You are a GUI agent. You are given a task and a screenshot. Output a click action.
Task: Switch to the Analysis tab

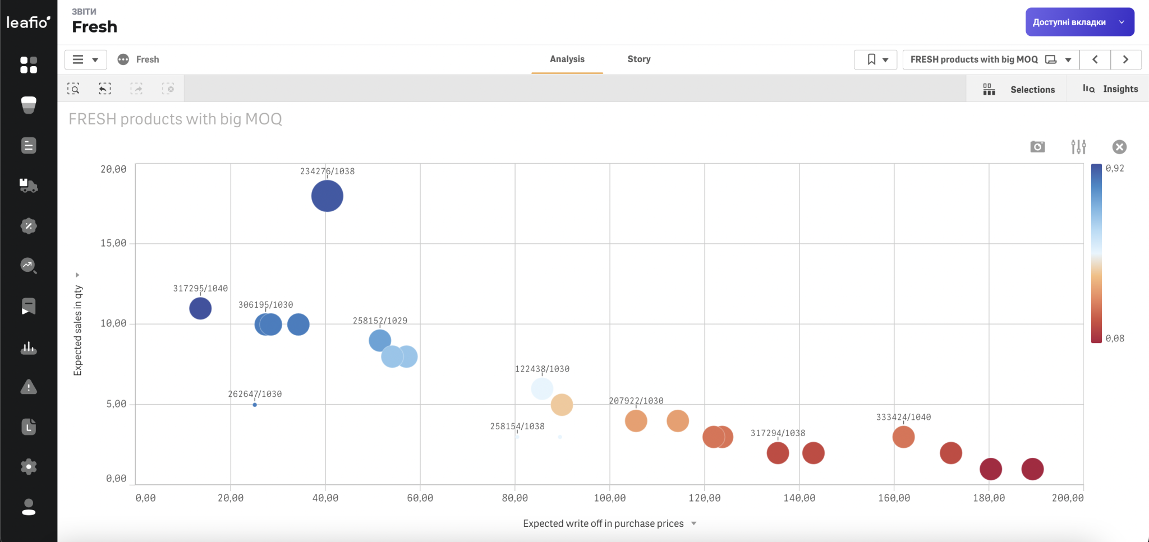[x=567, y=59]
